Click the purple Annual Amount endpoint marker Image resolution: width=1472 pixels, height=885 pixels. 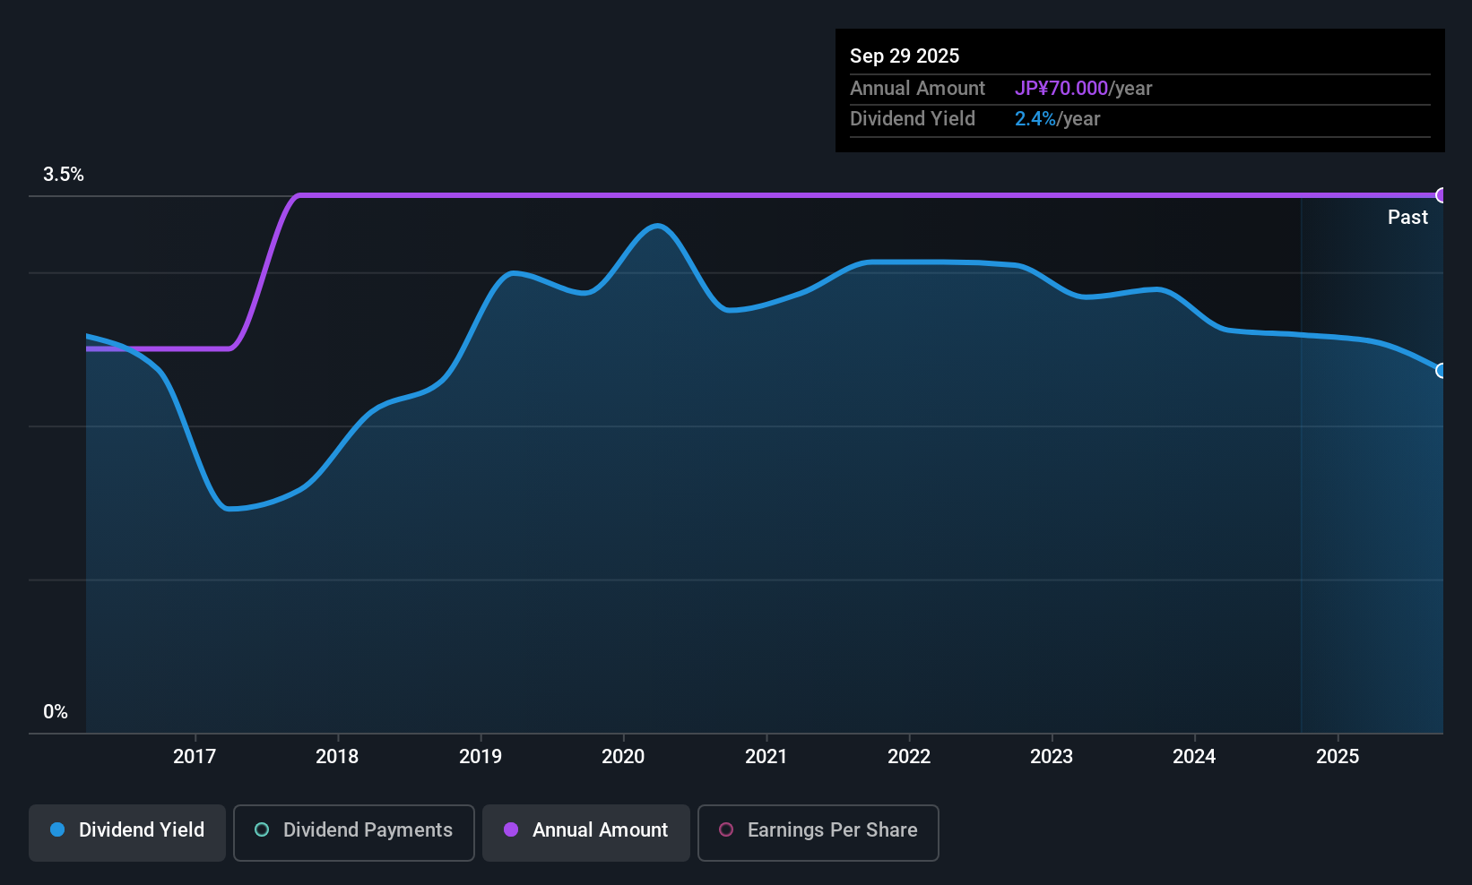[x=1441, y=195]
